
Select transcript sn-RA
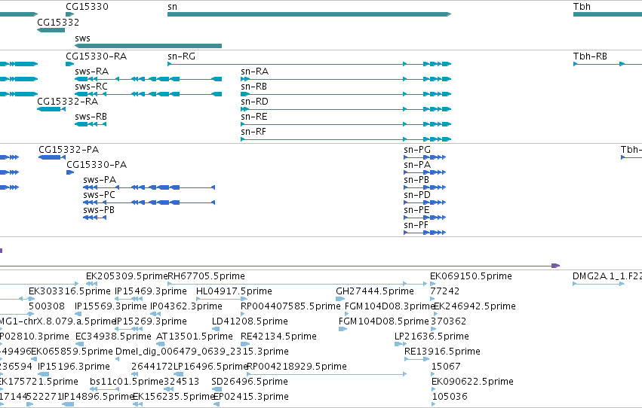pyautogui.click(x=346, y=79)
